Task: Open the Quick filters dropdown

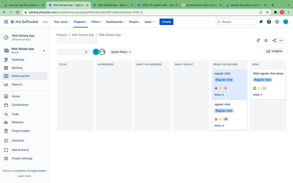Action: [121, 52]
